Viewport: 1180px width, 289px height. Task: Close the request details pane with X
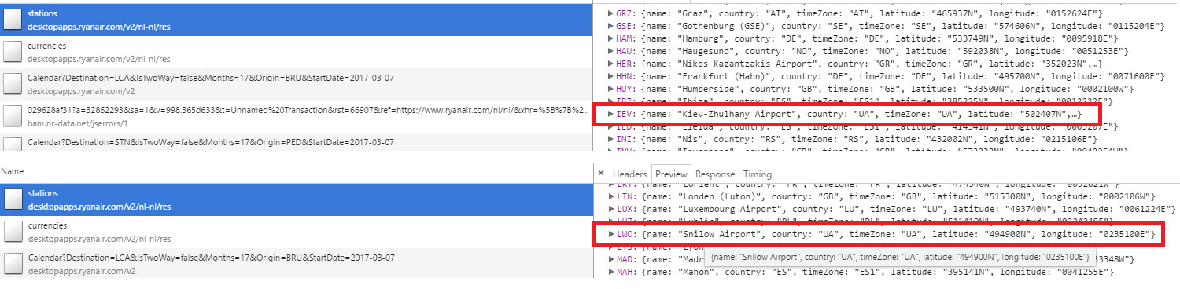(601, 174)
